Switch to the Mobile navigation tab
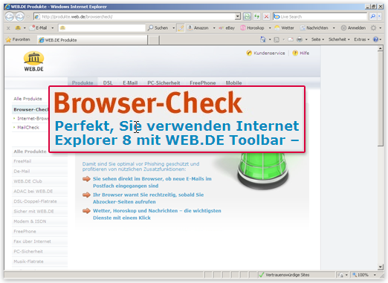This screenshot has height=283, width=388. pos(233,82)
